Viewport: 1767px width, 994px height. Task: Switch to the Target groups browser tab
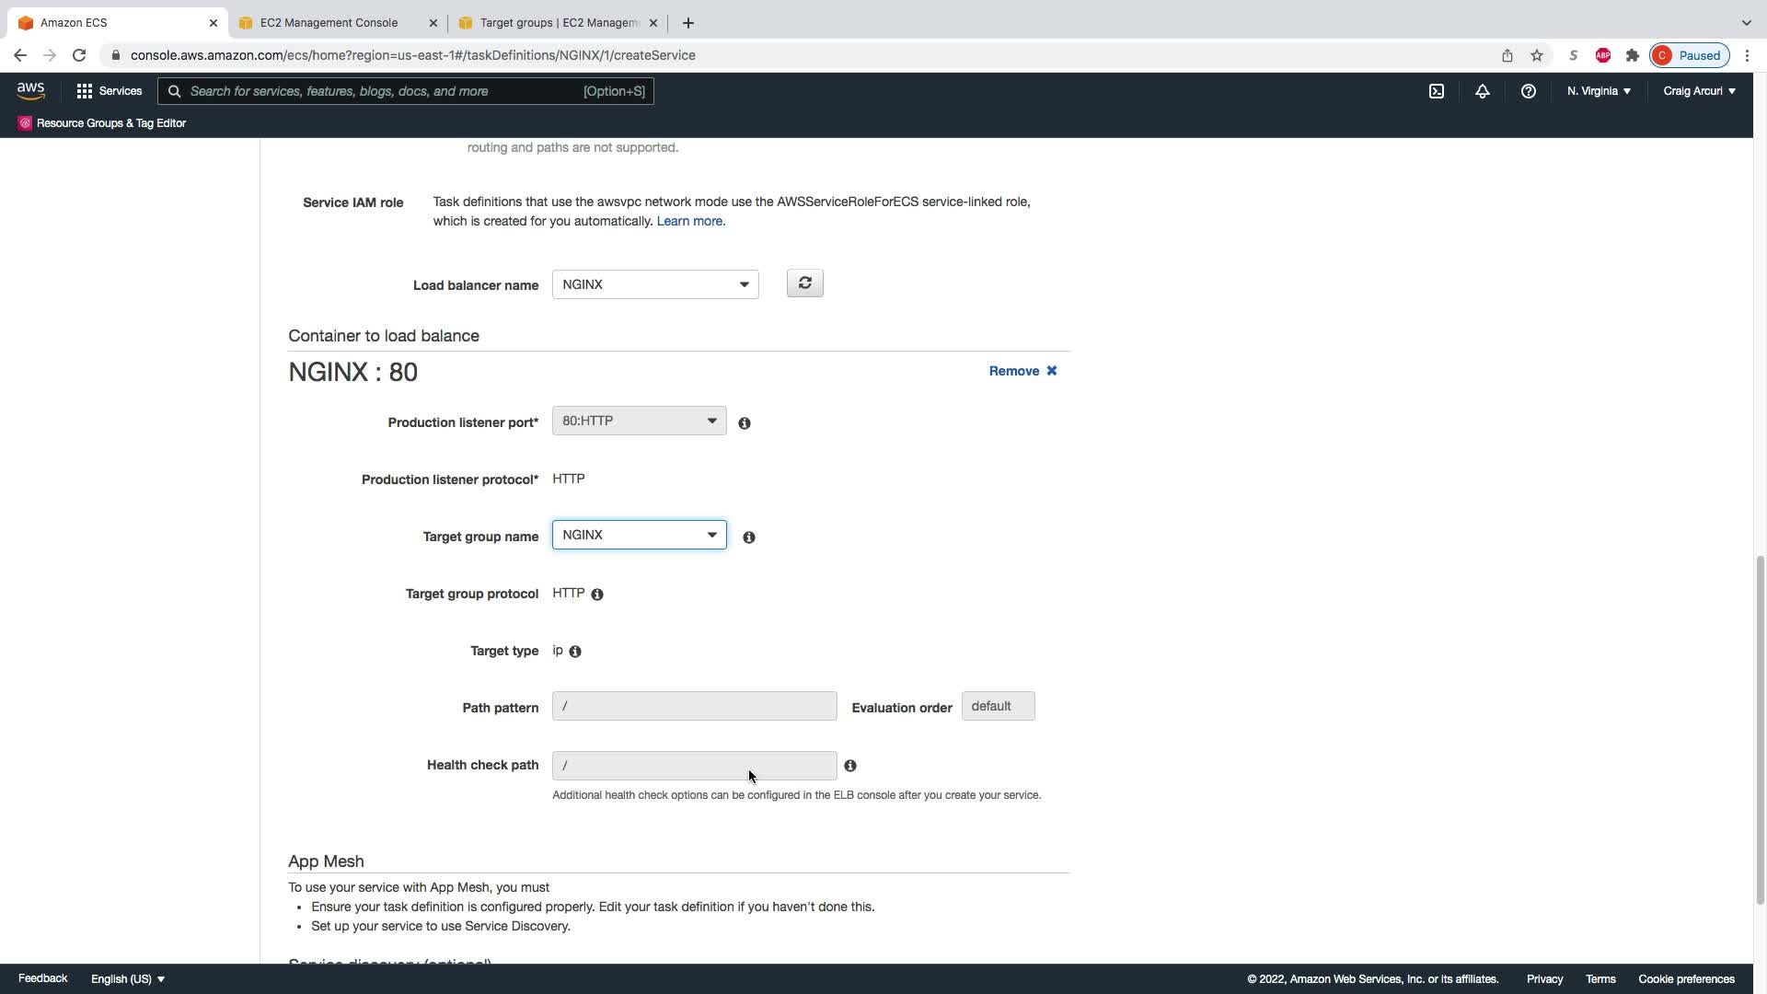[x=558, y=23]
